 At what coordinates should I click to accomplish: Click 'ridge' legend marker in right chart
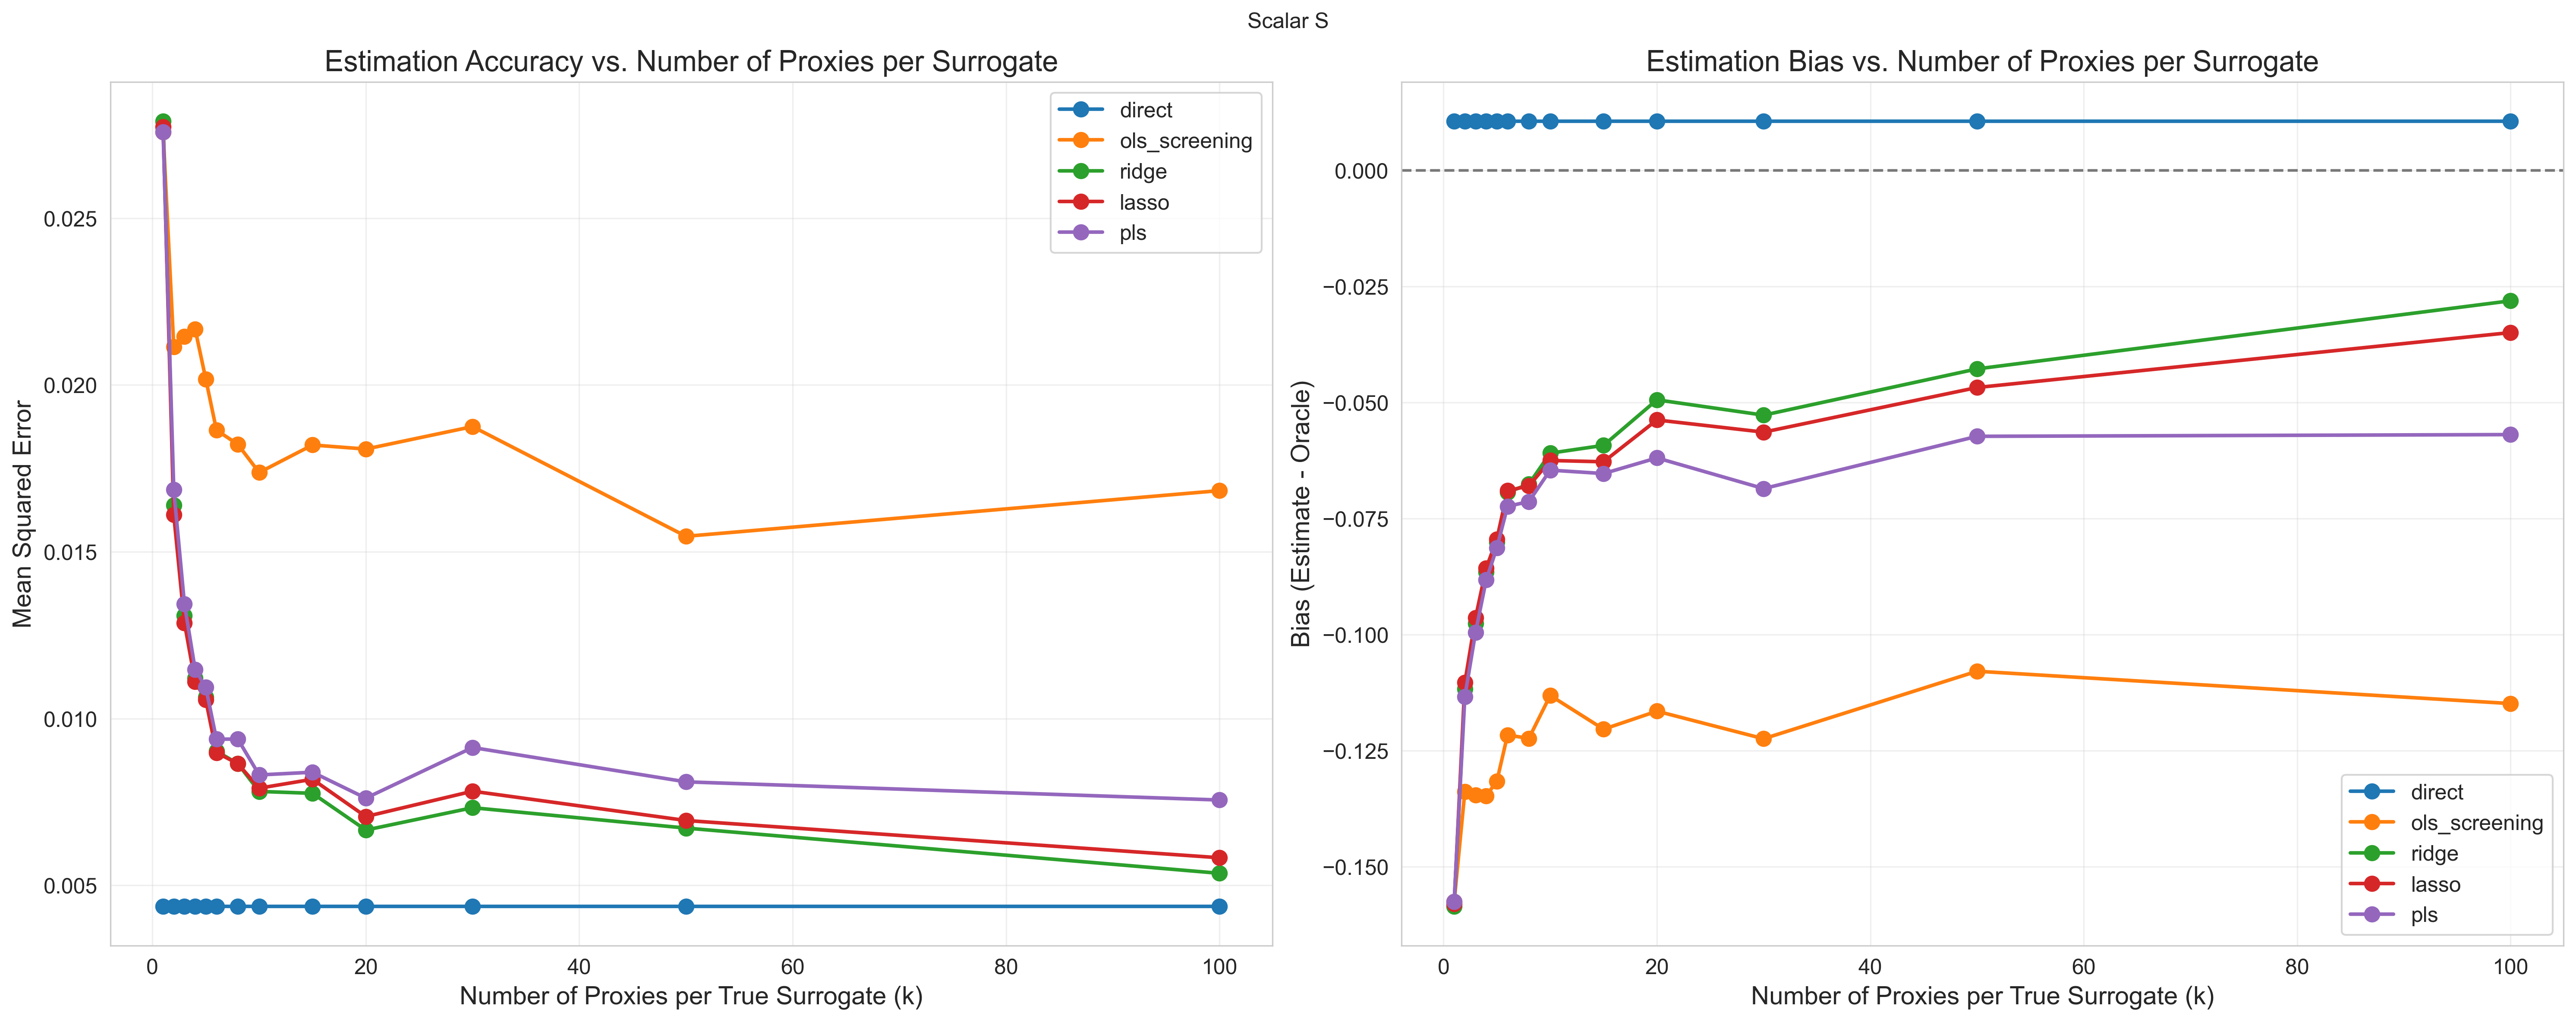(x=2371, y=853)
